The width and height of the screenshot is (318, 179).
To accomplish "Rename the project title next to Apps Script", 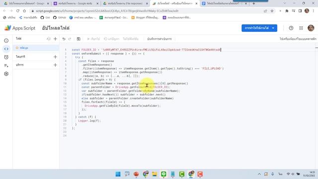I will click(x=56, y=28).
